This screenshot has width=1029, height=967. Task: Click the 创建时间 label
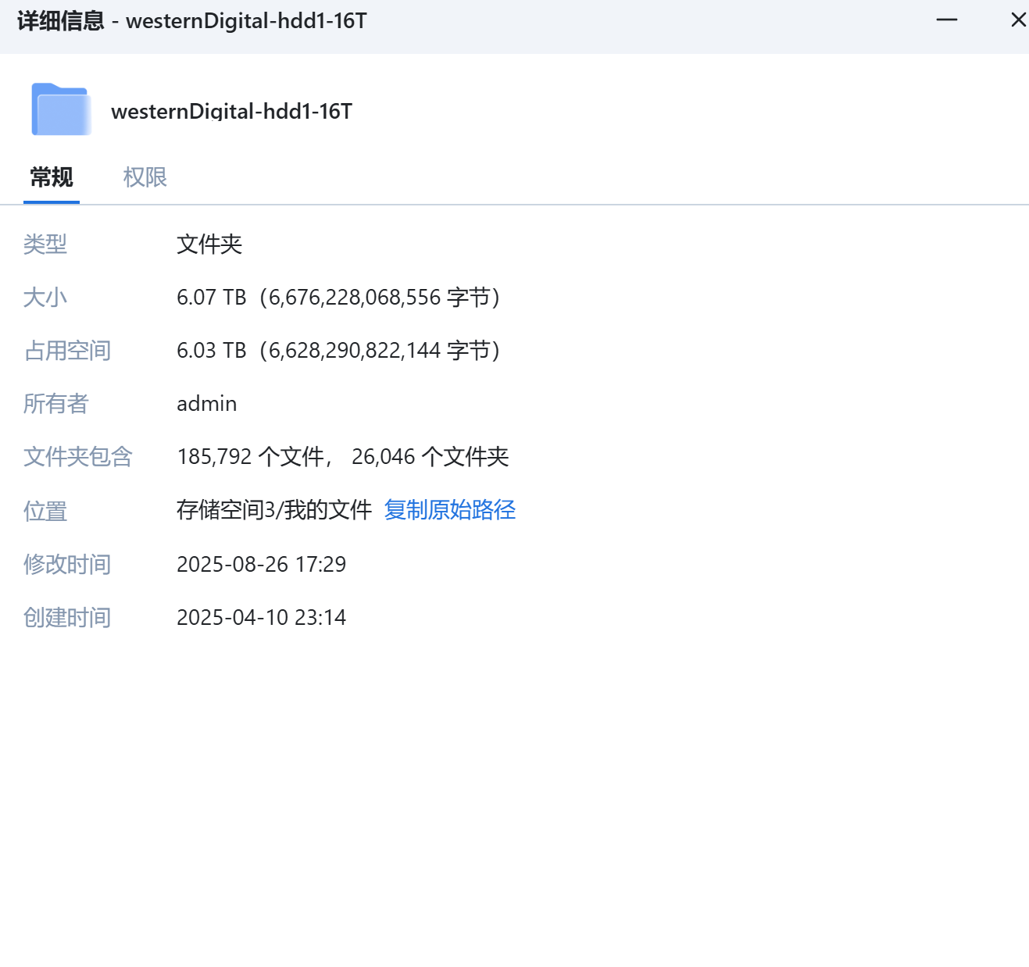[67, 617]
